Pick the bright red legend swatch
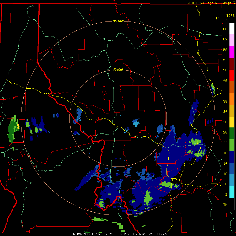Viewport: 236px width, 236px height. [x=232, y=76]
